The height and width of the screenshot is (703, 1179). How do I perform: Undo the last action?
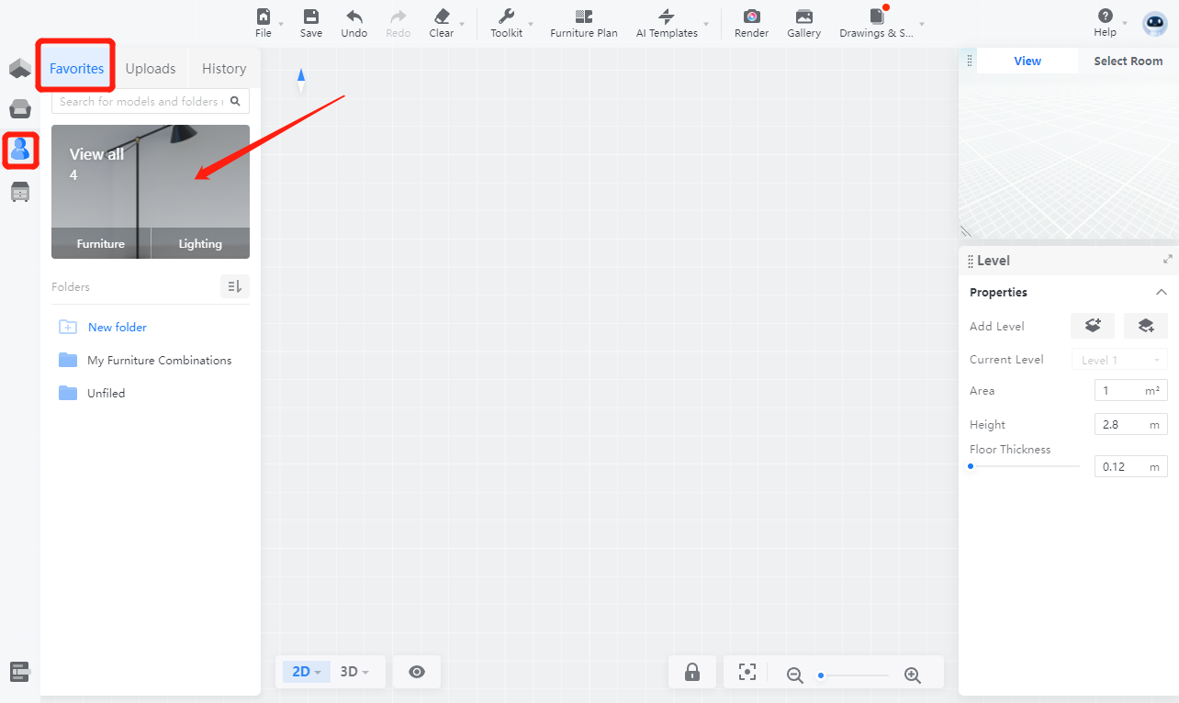pos(354,17)
